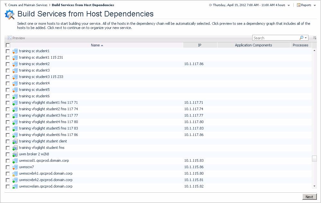Click the Preview toolbar icon
321x203 pixels.
[x=10, y=38]
